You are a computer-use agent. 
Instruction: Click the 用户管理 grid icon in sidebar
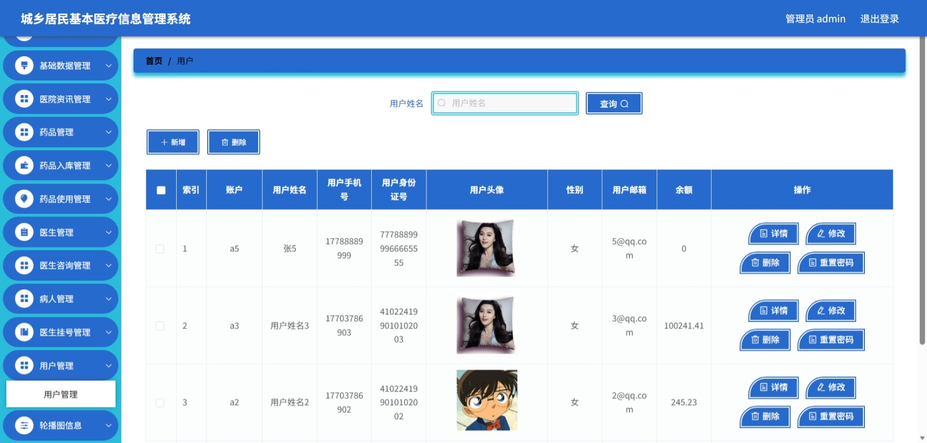click(x=24, y=365)
